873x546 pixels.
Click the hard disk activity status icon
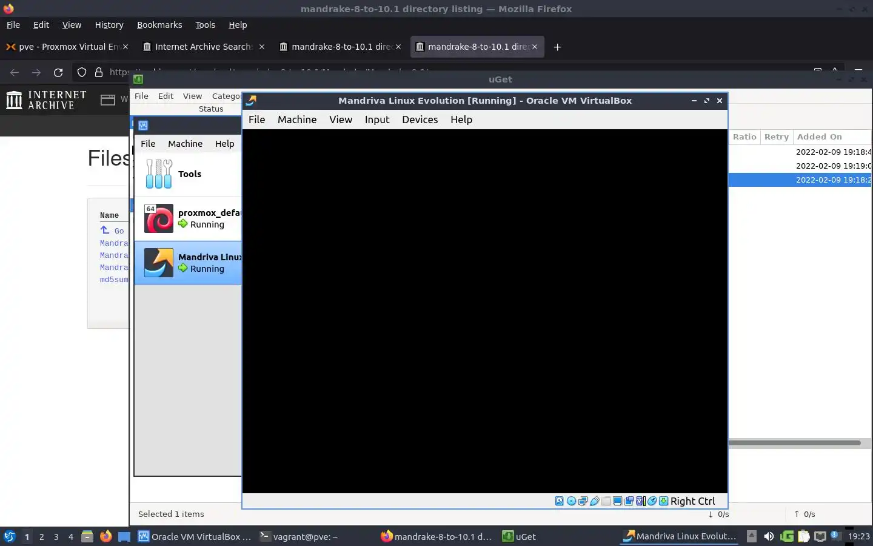tap(560, 501)
